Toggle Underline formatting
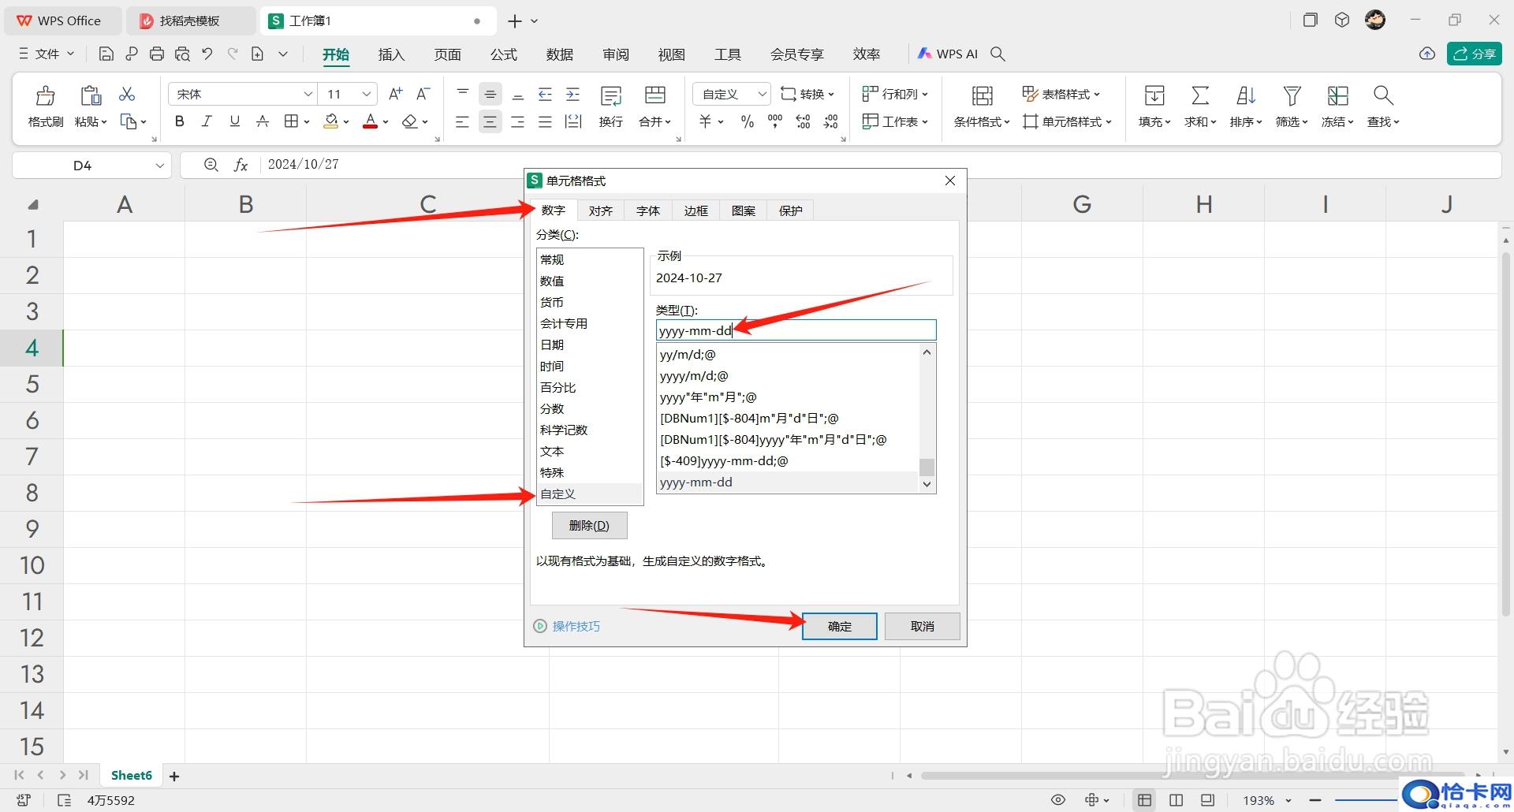The width and height of the screenshot is (1514, 812). point(234,121)
